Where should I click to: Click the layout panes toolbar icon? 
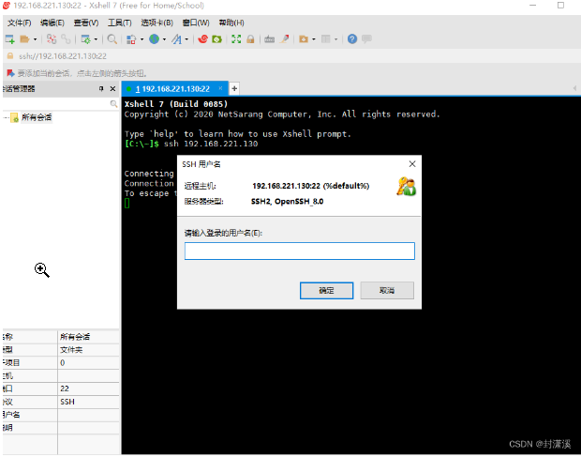pyautogui.click(x=326, y=39)
